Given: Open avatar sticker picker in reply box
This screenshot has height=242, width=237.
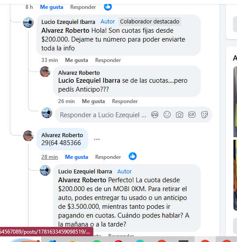Looking at the screenshot, I should tap(155, 115).
